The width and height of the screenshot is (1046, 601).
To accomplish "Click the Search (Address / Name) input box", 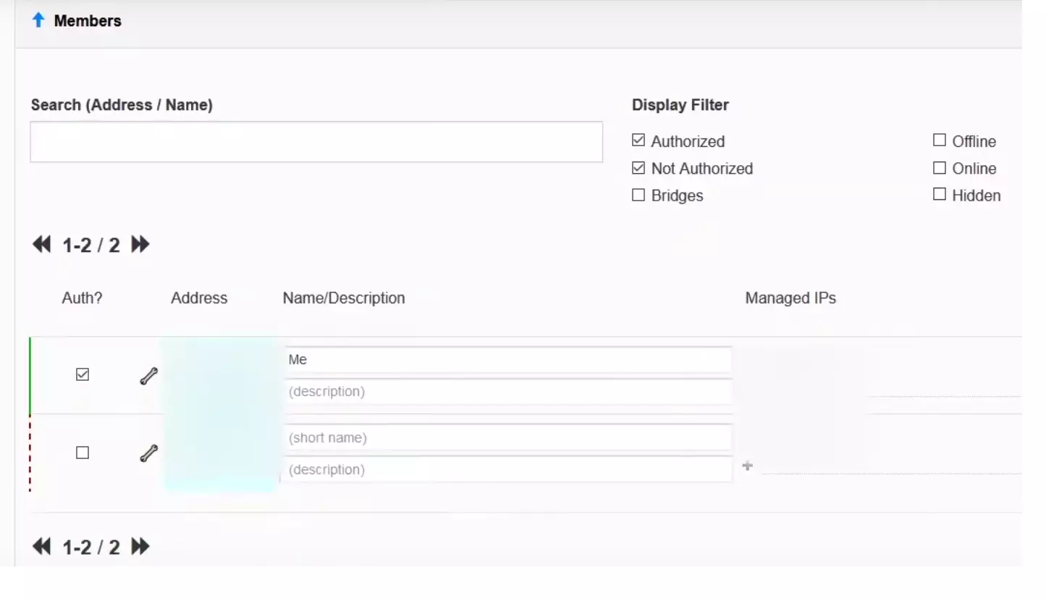I will (316, 142).
